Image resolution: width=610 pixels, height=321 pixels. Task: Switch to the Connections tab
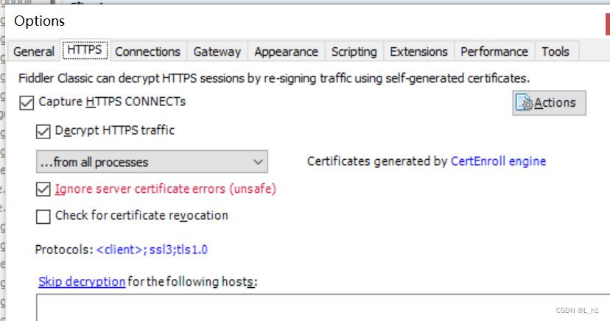(x=147, y=52)
